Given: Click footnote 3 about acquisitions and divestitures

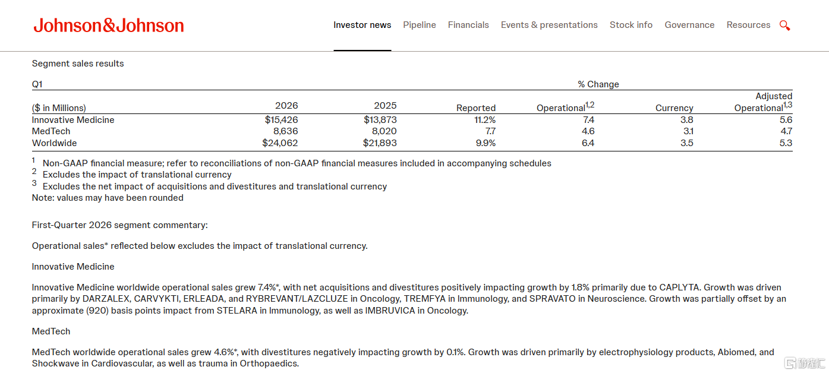Looking at the screenshot, I should (210, 186).
